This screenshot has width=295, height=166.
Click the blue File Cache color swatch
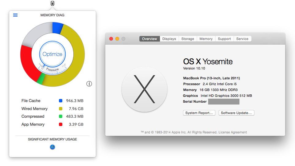pyautogui.click(x=60, y=101)
